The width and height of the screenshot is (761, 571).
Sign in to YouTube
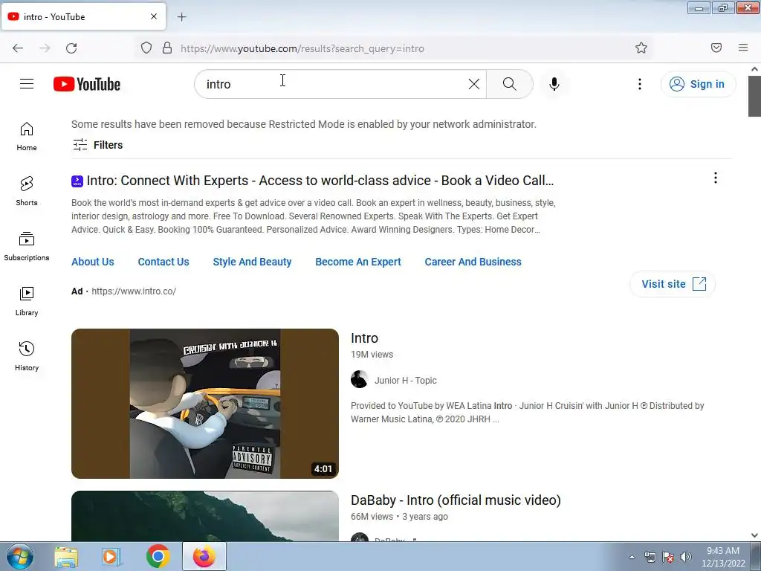point(698,84)
